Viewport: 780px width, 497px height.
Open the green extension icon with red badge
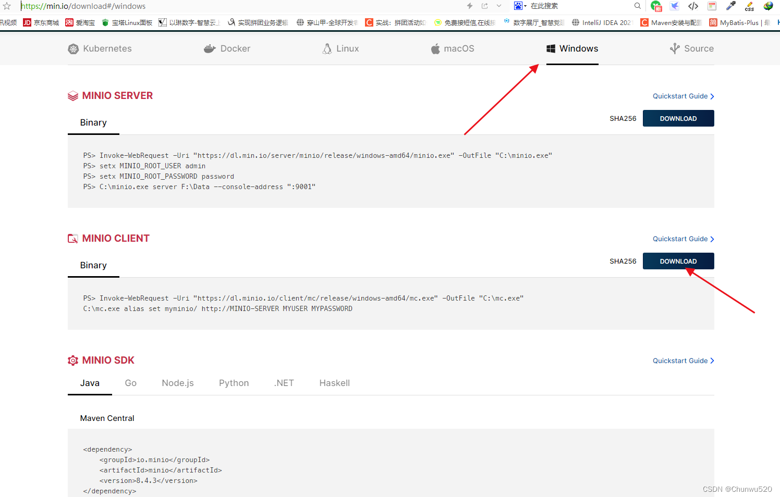[656, 6]
